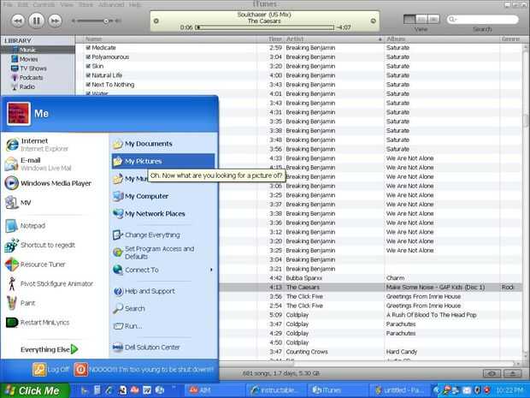This screenshot has width=530, height=398.
Task: Expand Everything Else programs list
Action: click(50, 349)
